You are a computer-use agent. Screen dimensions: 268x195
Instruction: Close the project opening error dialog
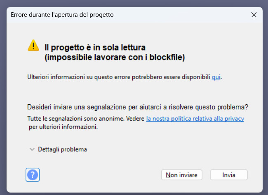[x=254, y=15]
